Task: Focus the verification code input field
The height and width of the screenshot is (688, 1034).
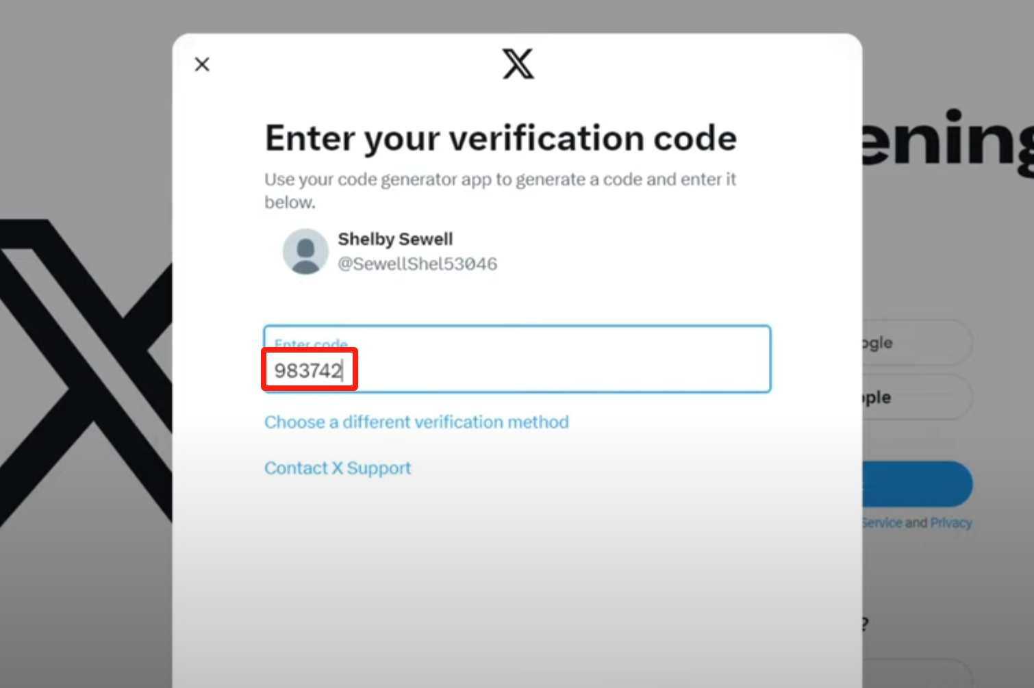Action: coord(548,370)
